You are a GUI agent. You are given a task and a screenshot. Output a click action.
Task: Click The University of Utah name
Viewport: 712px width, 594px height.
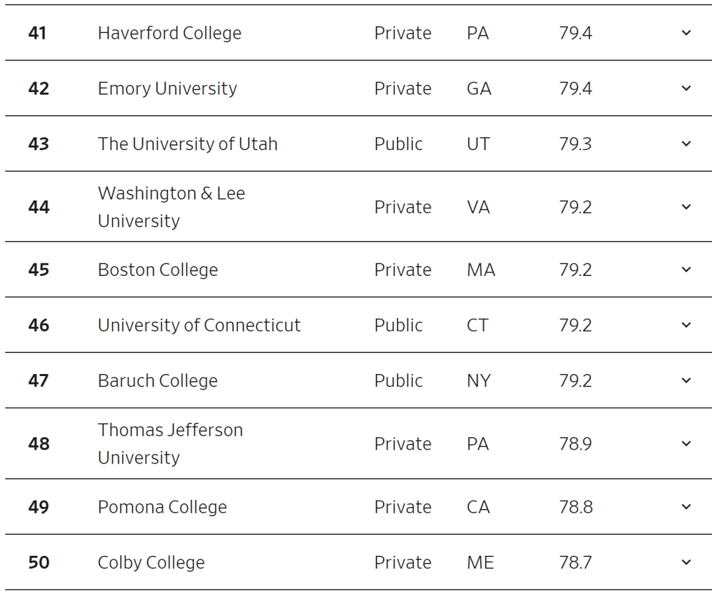pyautogui.click(x=188, y=144)
